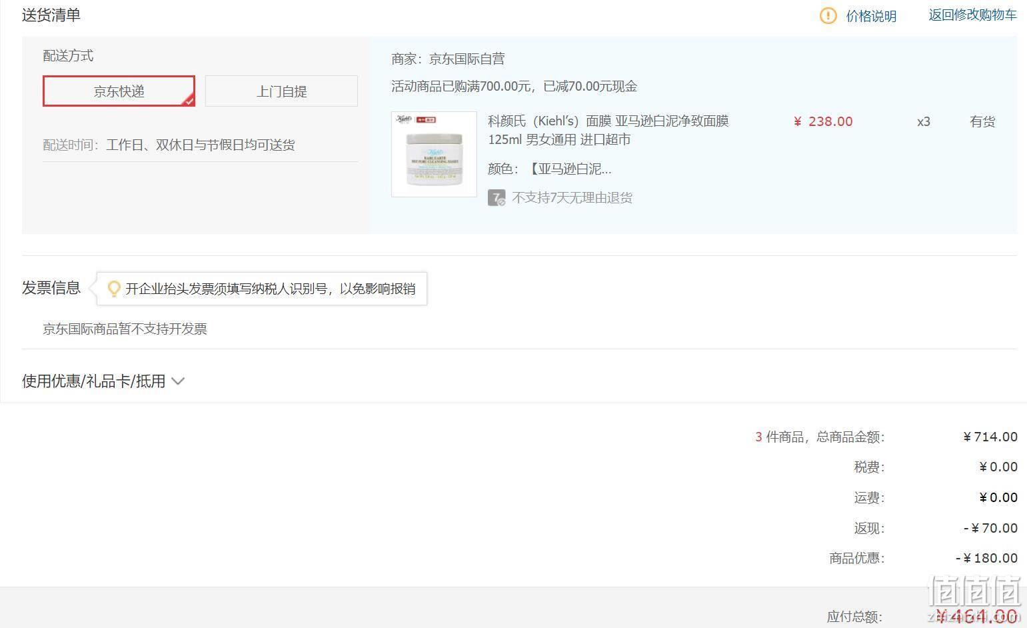Click 京东国际商品暂不支持开发票 notice

[x=125, y=329]
